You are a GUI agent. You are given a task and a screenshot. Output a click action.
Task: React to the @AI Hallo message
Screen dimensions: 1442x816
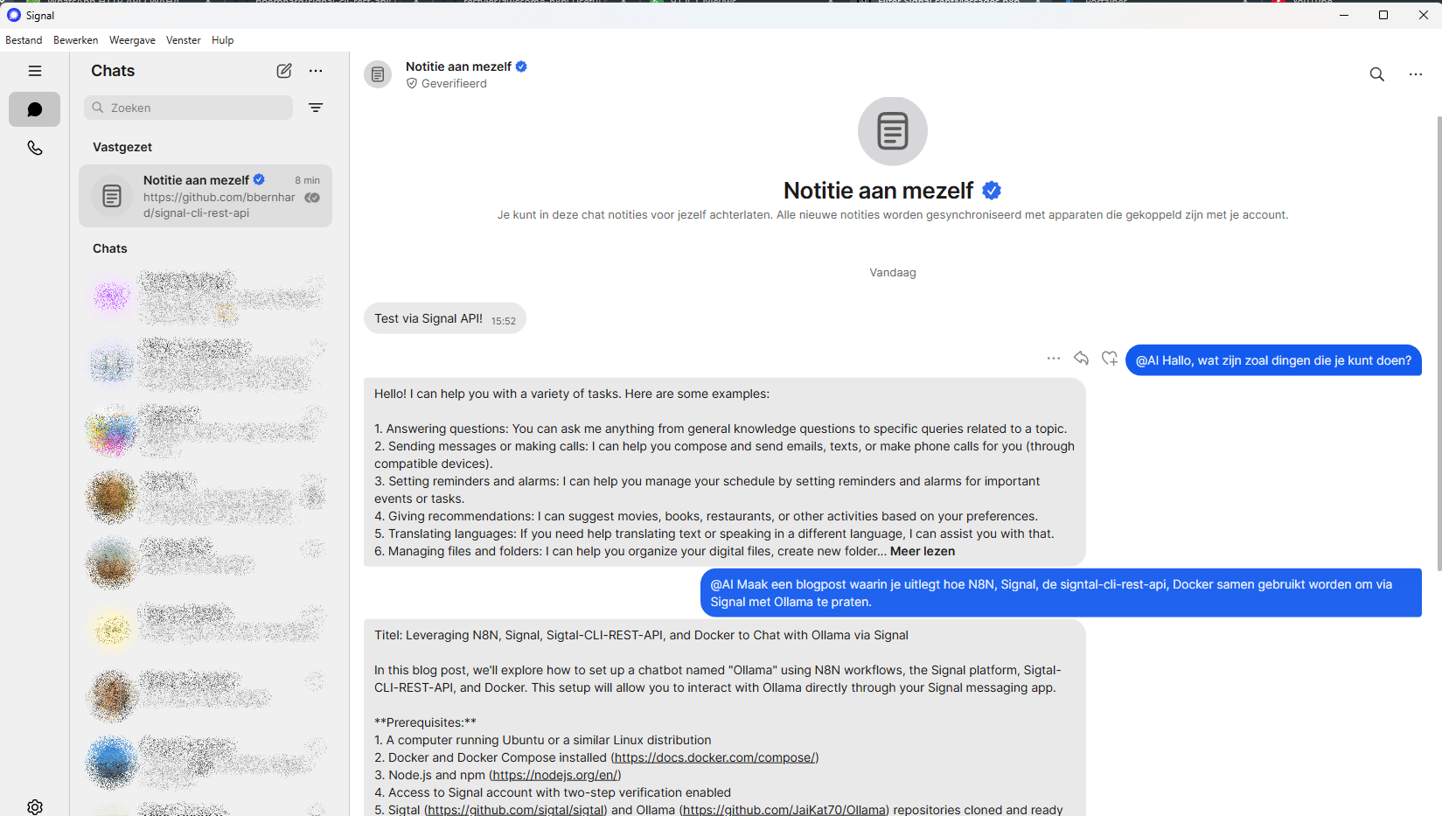(1110, 359)
